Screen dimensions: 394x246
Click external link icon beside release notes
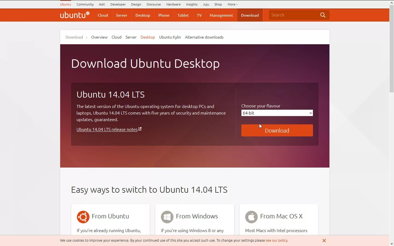click(140, 129)
